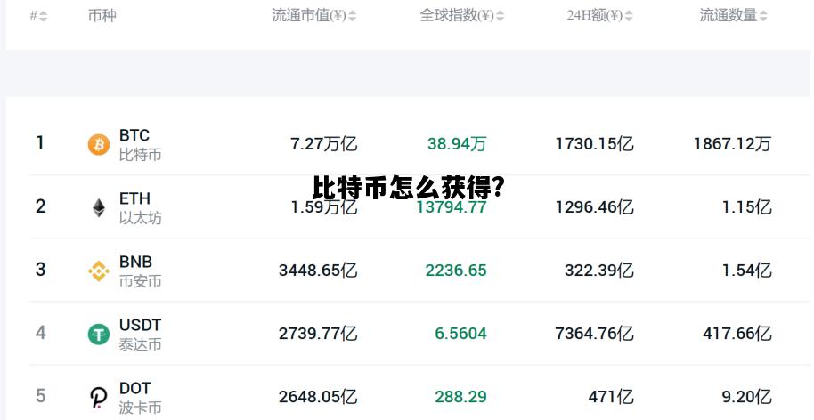Sort by 24H额(¥) column arrows
This screenshot has width=814, height=420.
[629, 16]
